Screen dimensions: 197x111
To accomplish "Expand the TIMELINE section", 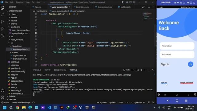I will point(12,99).
